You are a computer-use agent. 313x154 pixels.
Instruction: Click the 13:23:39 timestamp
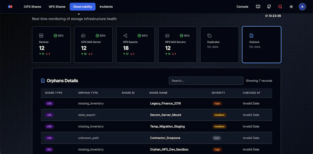coord(275,16)
